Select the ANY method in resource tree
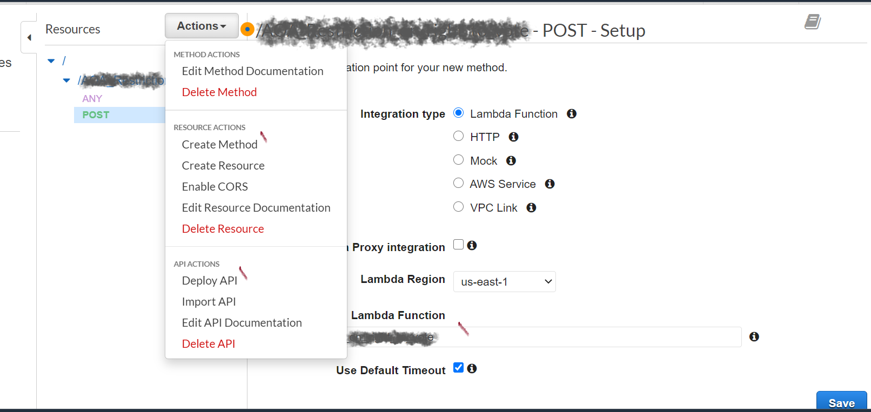871x412 pixels. pyautogui.click(x=92, y=99)
